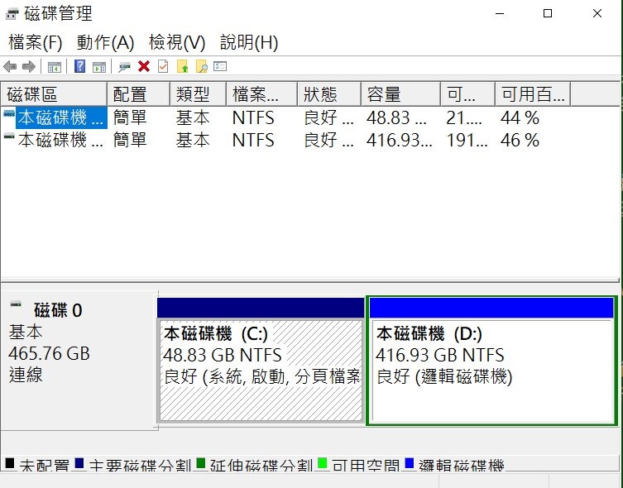Viewport: 623px width, 488px height.
Task: Click the 191... free space cell
Action: click(x=467, y=140)
